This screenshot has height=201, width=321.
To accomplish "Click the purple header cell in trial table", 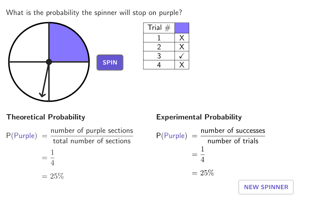I will point(182,28).
